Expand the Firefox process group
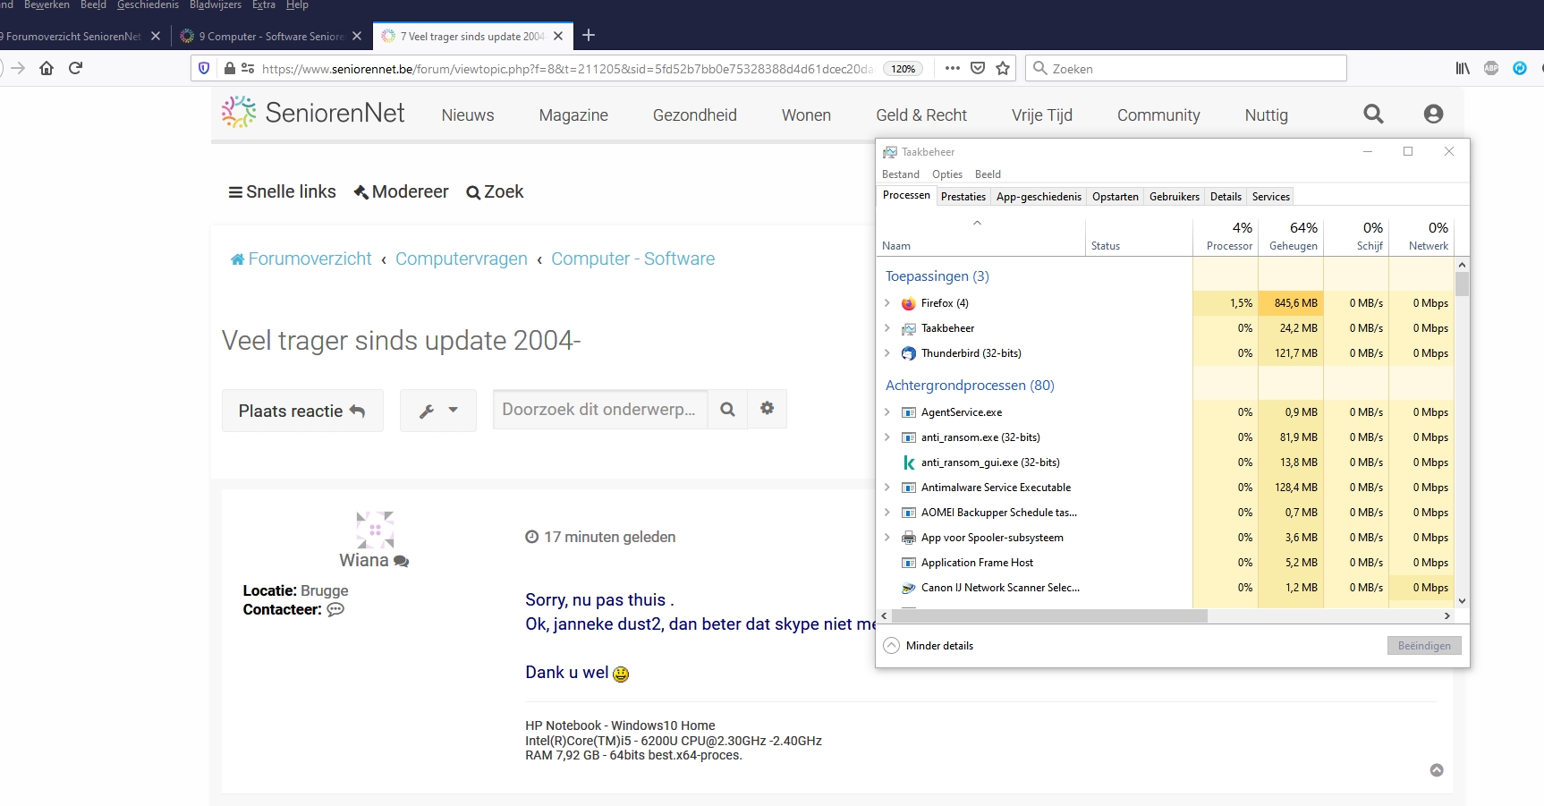Screen dimensions: 1544x806 click(x=887, y=303)
